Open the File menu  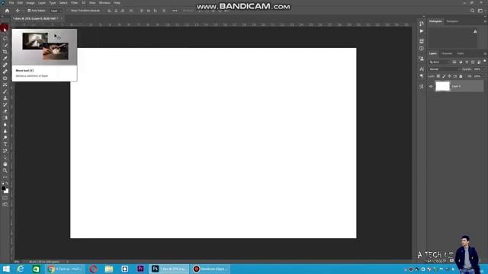pyautogui.click(x=11, y=3)
